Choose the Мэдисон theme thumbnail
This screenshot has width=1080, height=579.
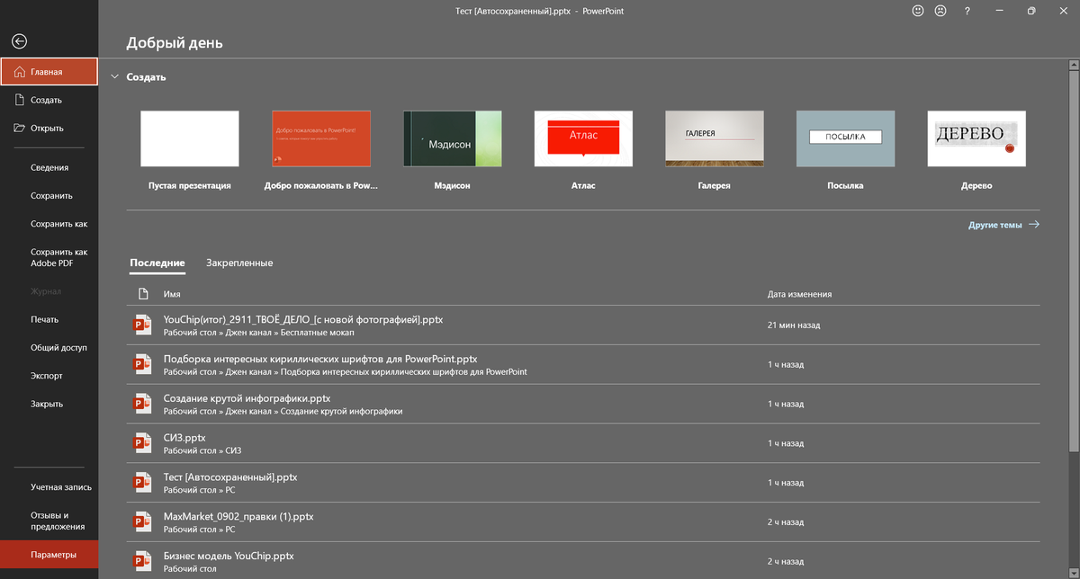453,138
